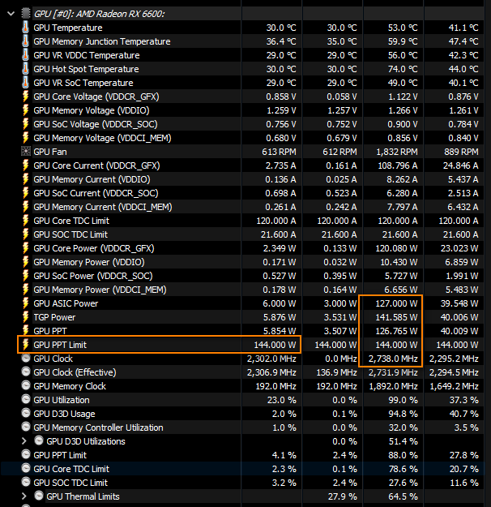
Task: Click round icon beside GPU SOC TDC Limit percent row
Action: pos(26,482)
